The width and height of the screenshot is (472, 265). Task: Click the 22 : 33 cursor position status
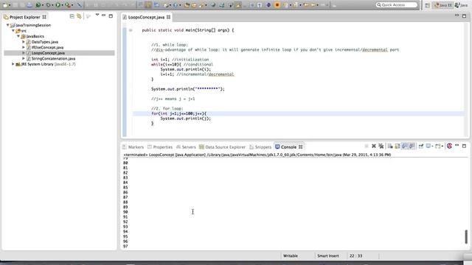click(x=355, y=255)
